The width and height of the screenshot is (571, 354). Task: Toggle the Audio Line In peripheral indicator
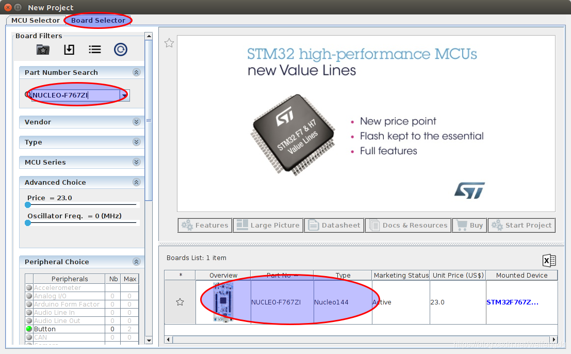click(29, 312)
